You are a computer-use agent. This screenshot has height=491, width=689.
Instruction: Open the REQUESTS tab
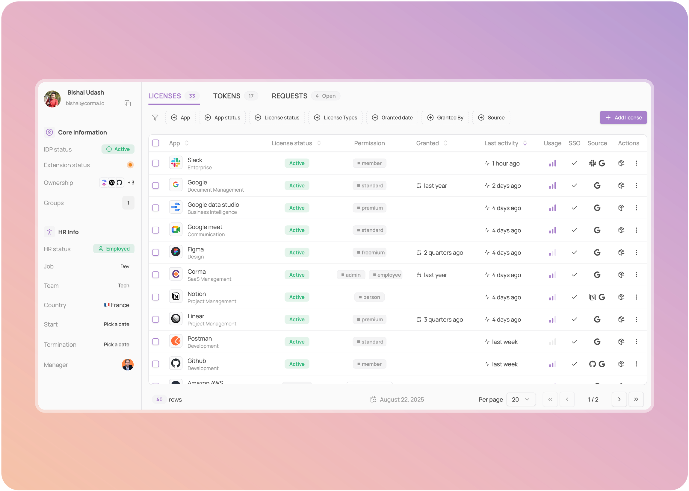pos(289,96)
